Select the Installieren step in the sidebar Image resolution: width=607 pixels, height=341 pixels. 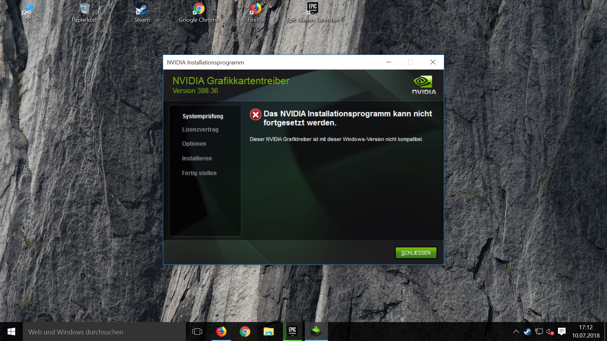pyautogui.click(x=197, y=159)
